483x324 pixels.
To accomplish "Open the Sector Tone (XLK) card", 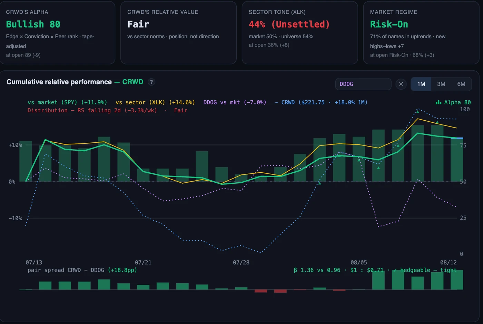I will pyautogui.click(x=300, y=33).
